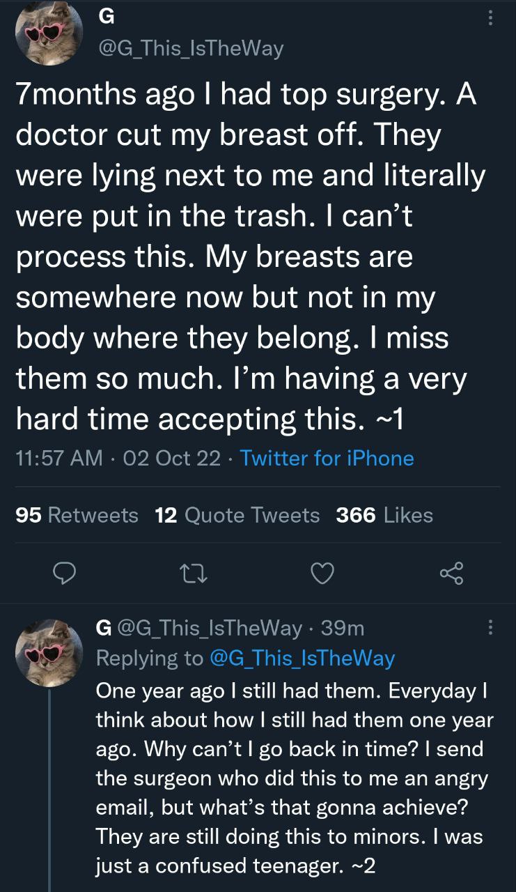The height and width of the screenshot is (892, 516).
Task: Like the tweet with heart icon
Action: click(x=322, y=573)
